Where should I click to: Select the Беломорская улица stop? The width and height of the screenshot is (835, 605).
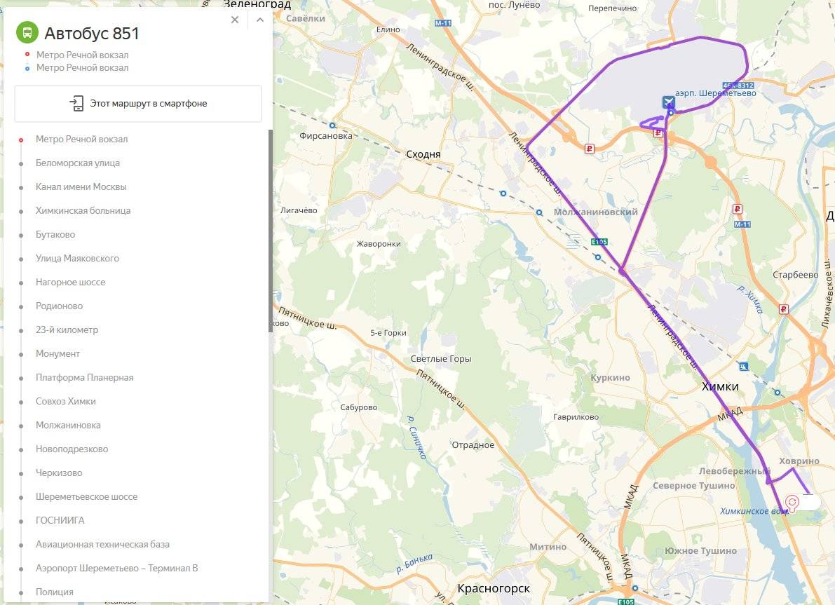78,163
